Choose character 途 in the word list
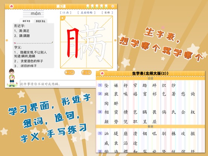 coord(135,143)
